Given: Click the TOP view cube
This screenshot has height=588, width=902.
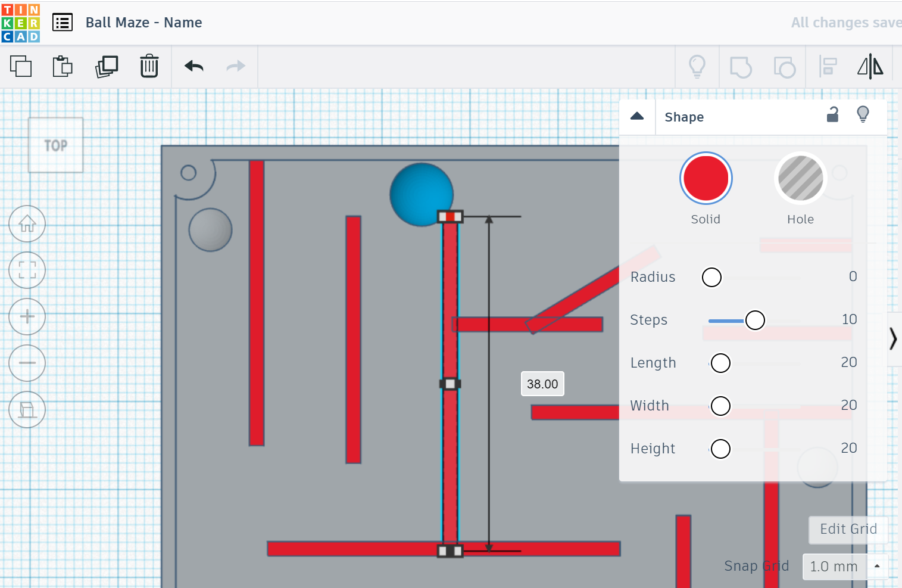Looking at the screenshot, I should (56, 145).
